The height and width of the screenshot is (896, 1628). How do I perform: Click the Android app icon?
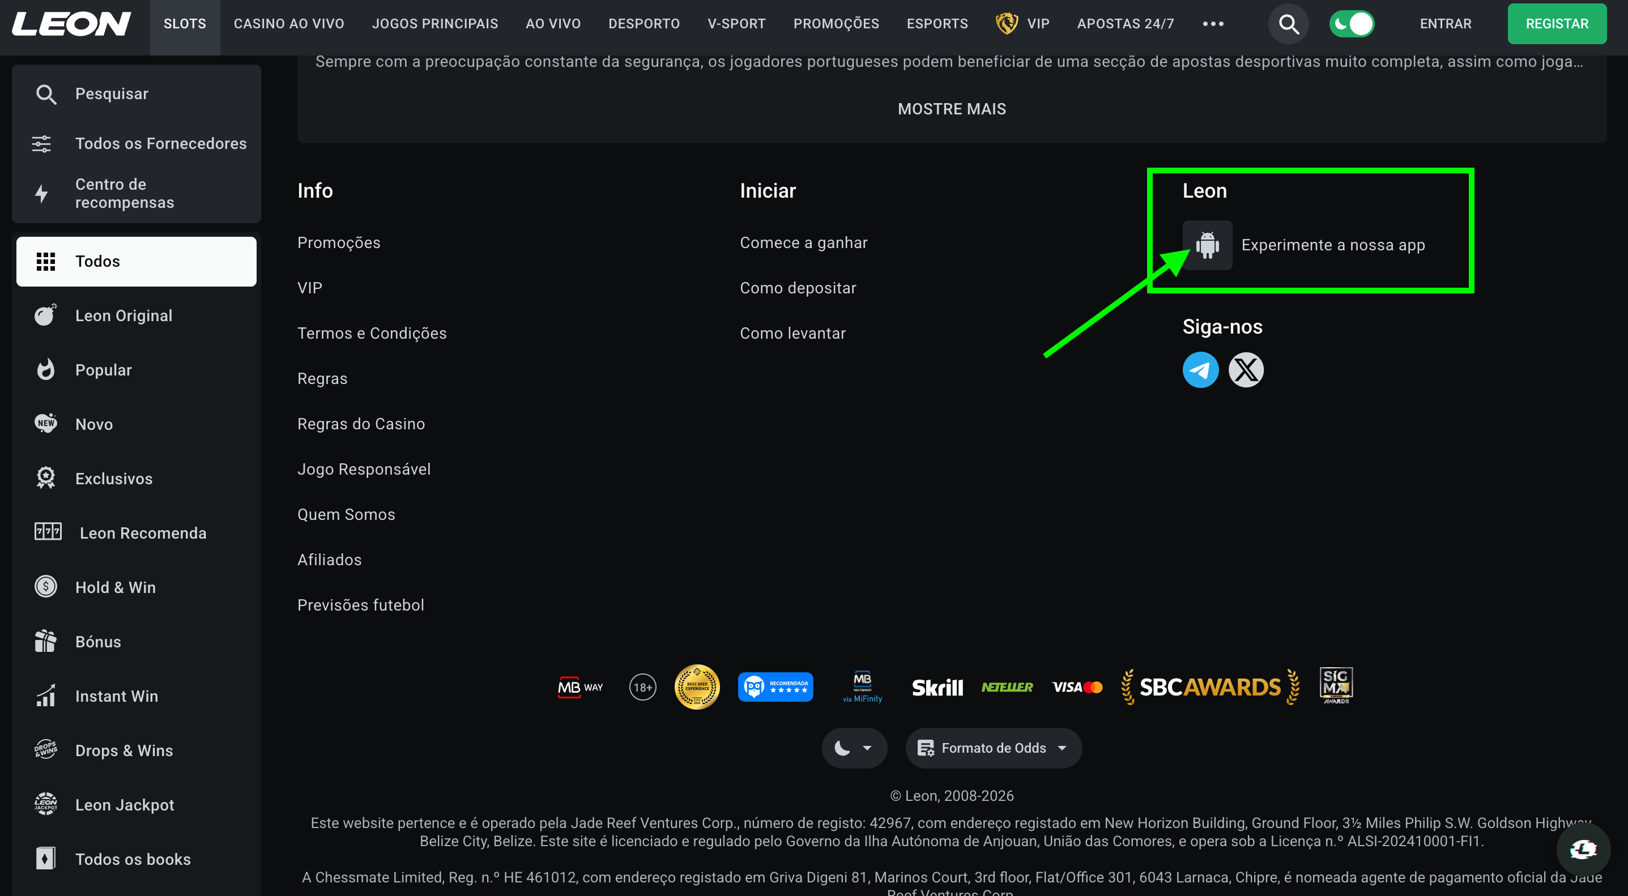(x=1207, y=245)
